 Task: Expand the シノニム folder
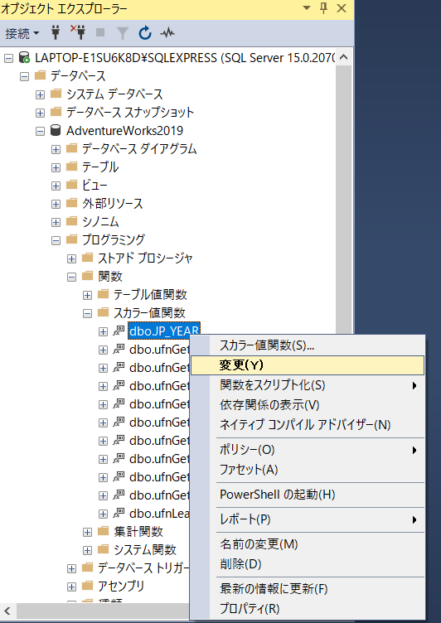point(56,222)
